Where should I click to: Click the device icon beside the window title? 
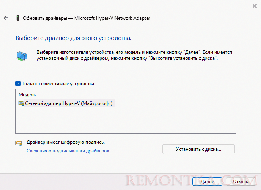coord(18,18)
